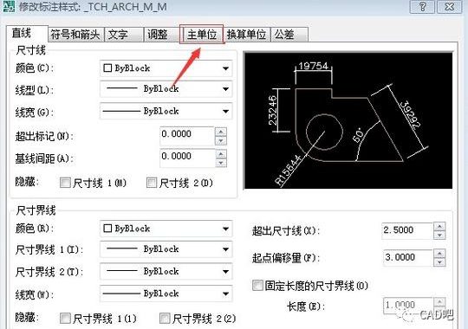Expand the 尺寸线 线宽(G) dropdown
The height and width of the screenshot is (329, 468).
[x=166, y=112]
